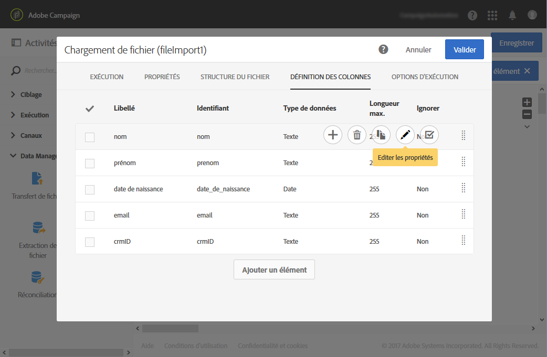Switch to the Structure du fichier tab
Screen dimensions: 547x357
pos(235,77)
